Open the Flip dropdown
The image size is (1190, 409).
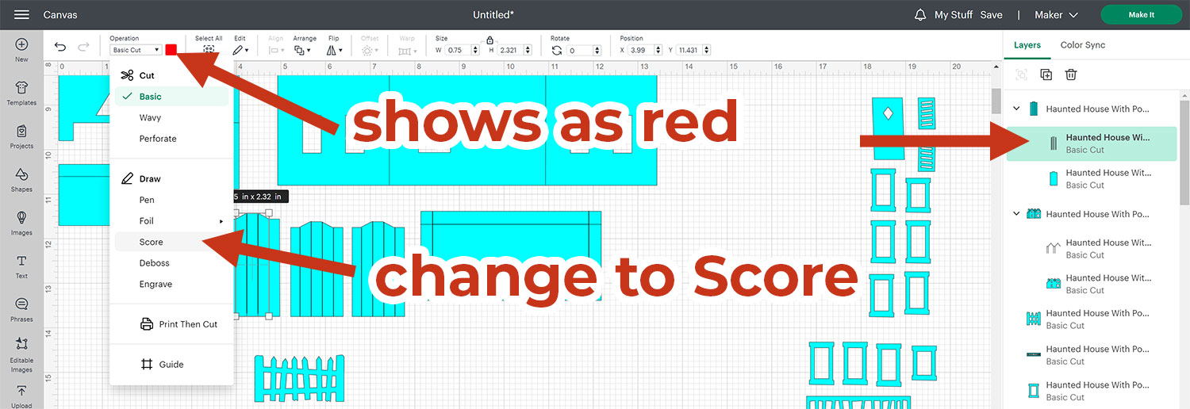click(x=335, y=50)
